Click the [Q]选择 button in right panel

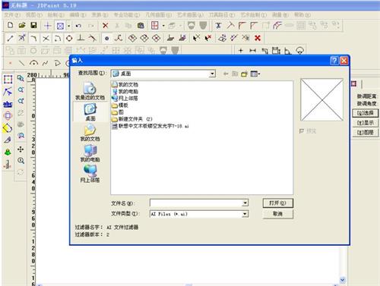pyautogui.click(x=366, y=113)
